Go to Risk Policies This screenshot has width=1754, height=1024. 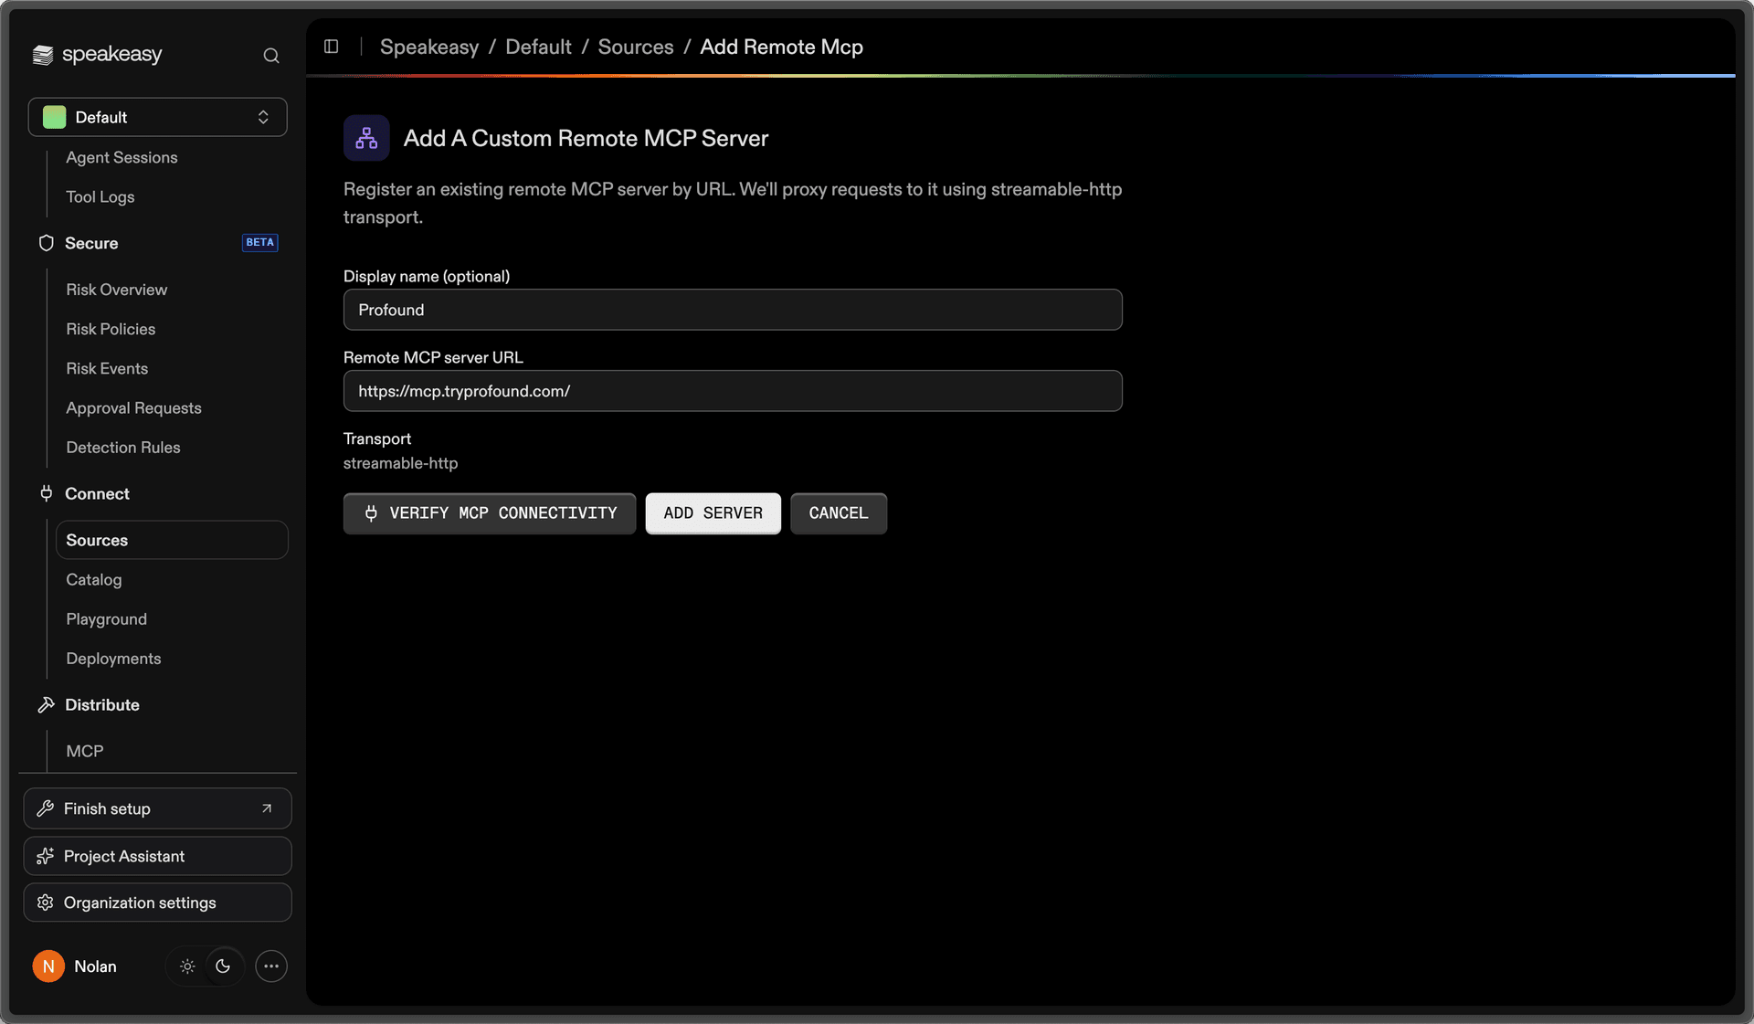(x=111, y=329)
